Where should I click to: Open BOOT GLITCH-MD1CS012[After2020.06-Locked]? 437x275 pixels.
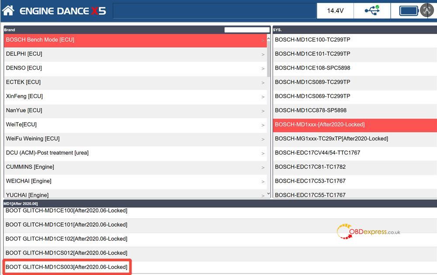[220, 254]
